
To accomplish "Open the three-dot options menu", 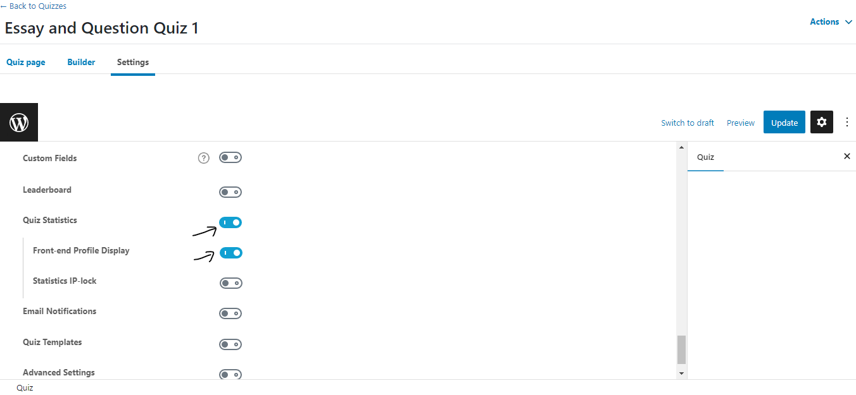I will [x=847, y=122].
